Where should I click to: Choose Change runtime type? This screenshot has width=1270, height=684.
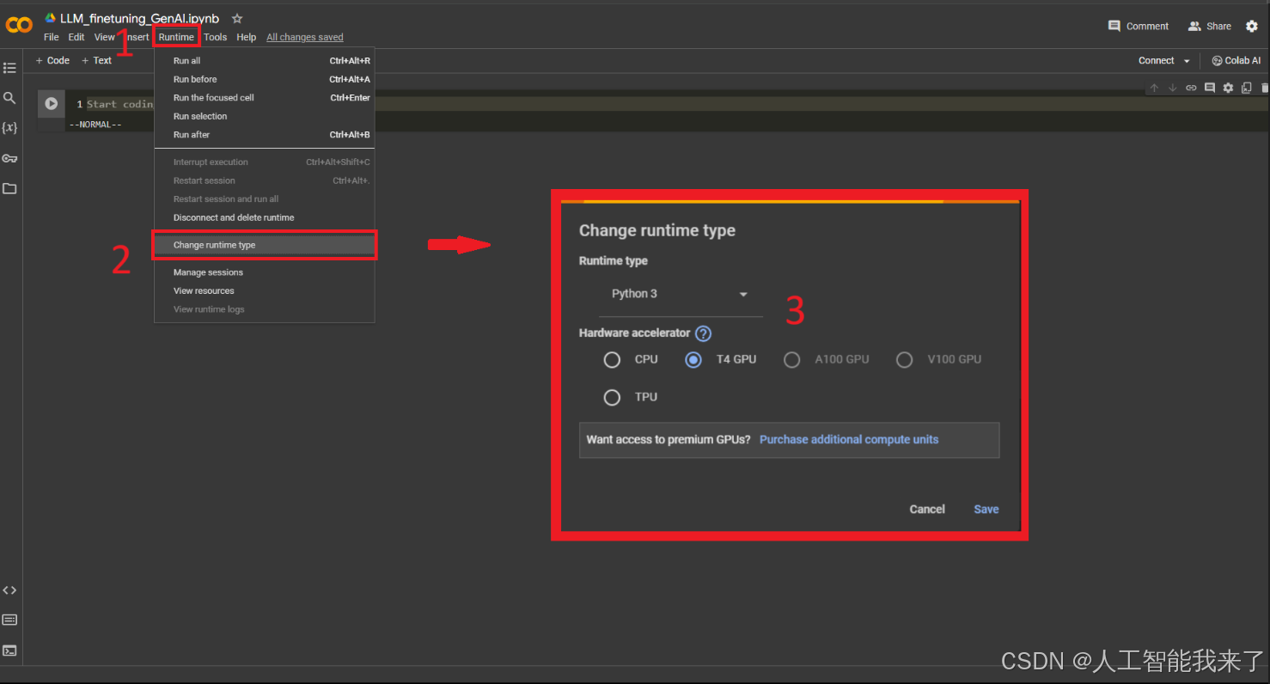coord(265,245)
